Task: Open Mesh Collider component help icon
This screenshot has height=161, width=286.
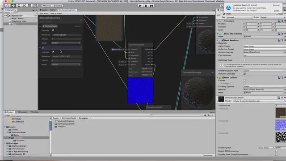Action: click(x=279, y=77)
